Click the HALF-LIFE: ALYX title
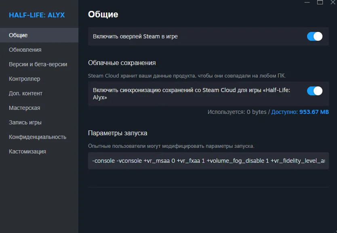The height and width of the screenshot is (233, 337). click(x=37, y=15)
